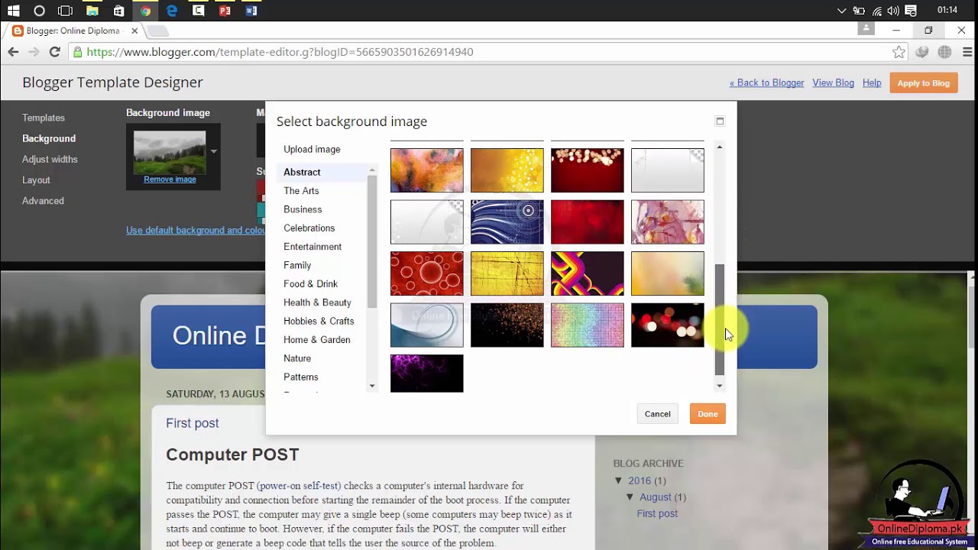Collapse the 2016 blog archive triangle
The width and height of the screenshot is (978, 550).
click(619, 480)
